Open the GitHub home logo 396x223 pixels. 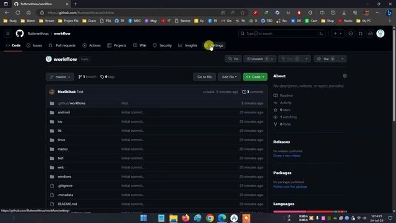[20, 33]
